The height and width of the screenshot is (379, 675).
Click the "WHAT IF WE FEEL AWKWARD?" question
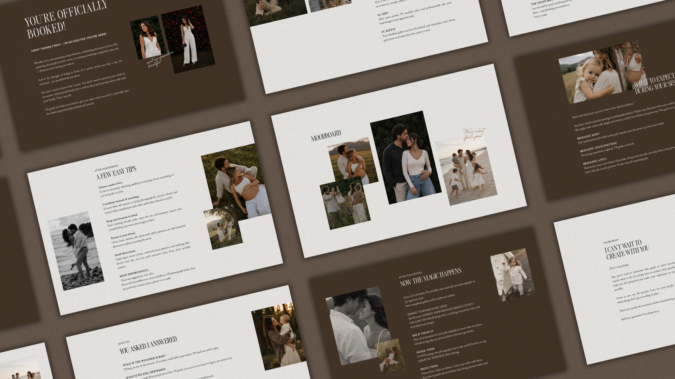pos(145,373)
